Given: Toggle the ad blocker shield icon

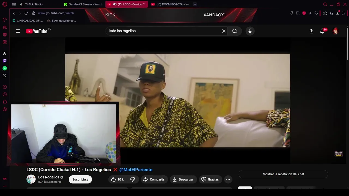Looking at the screenshot, I should coord(304,13).
